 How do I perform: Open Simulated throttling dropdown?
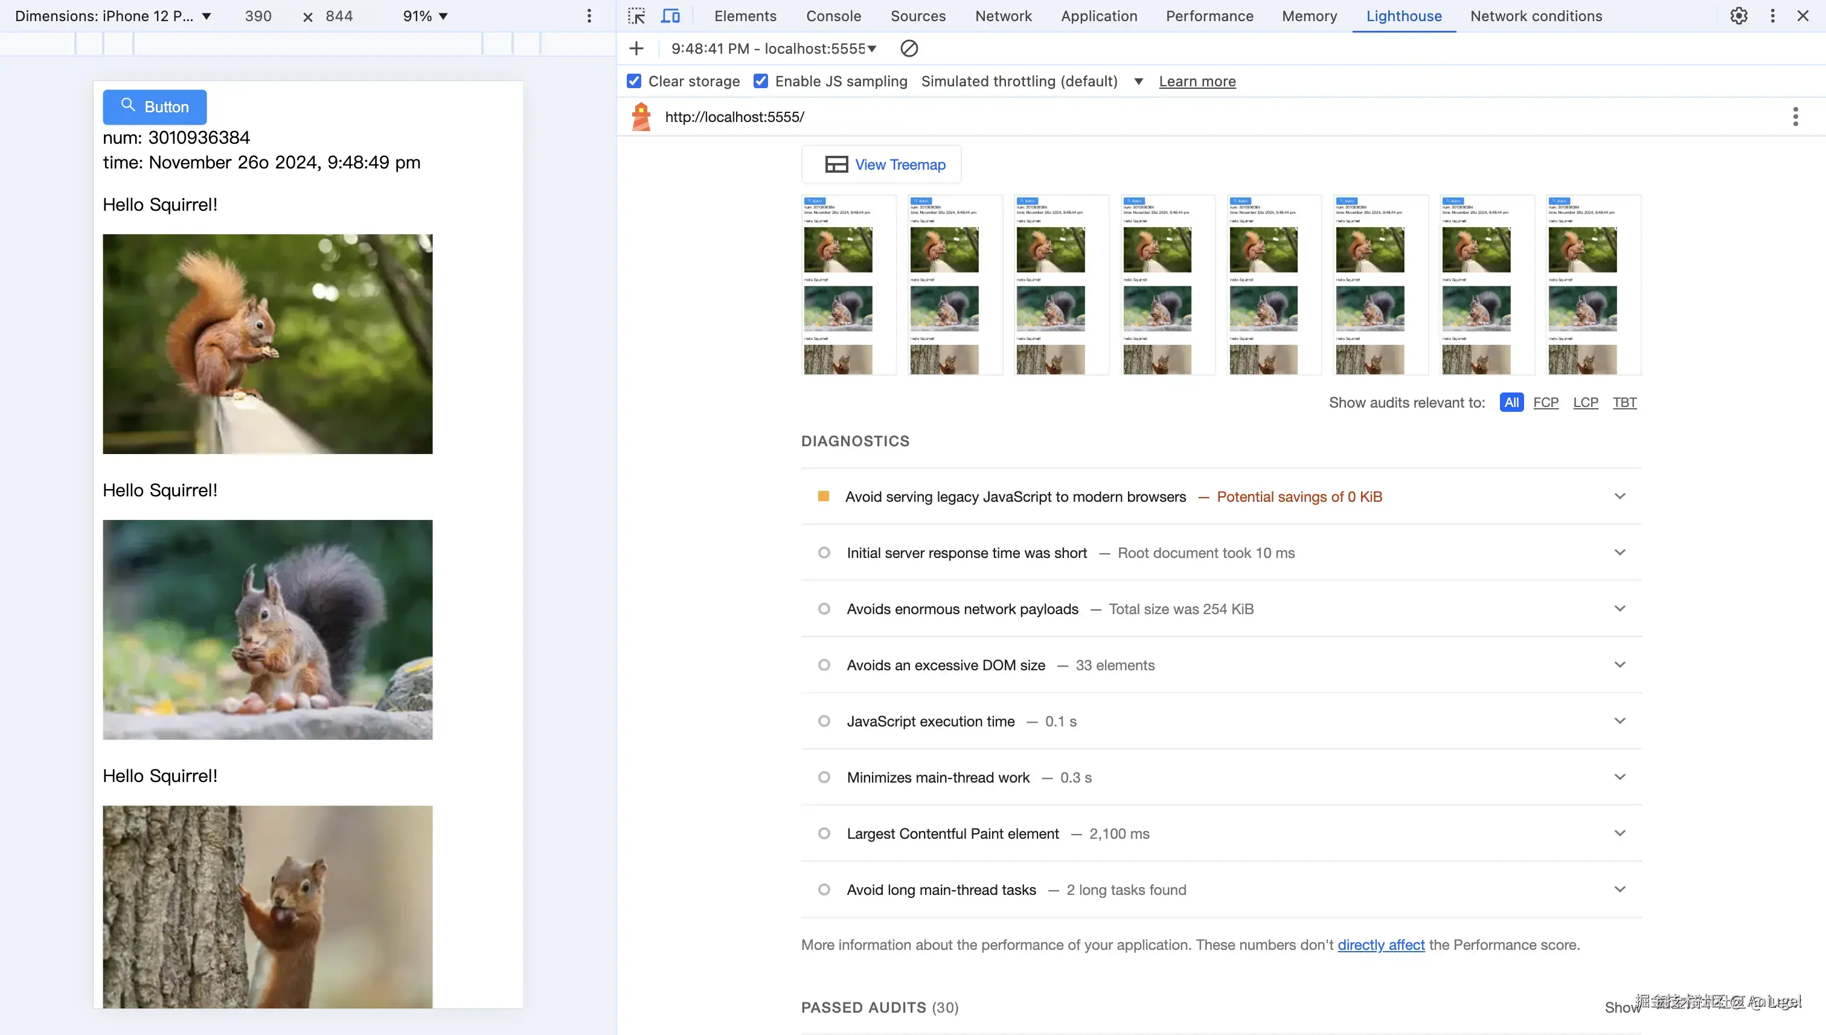tap(1138, 81)
